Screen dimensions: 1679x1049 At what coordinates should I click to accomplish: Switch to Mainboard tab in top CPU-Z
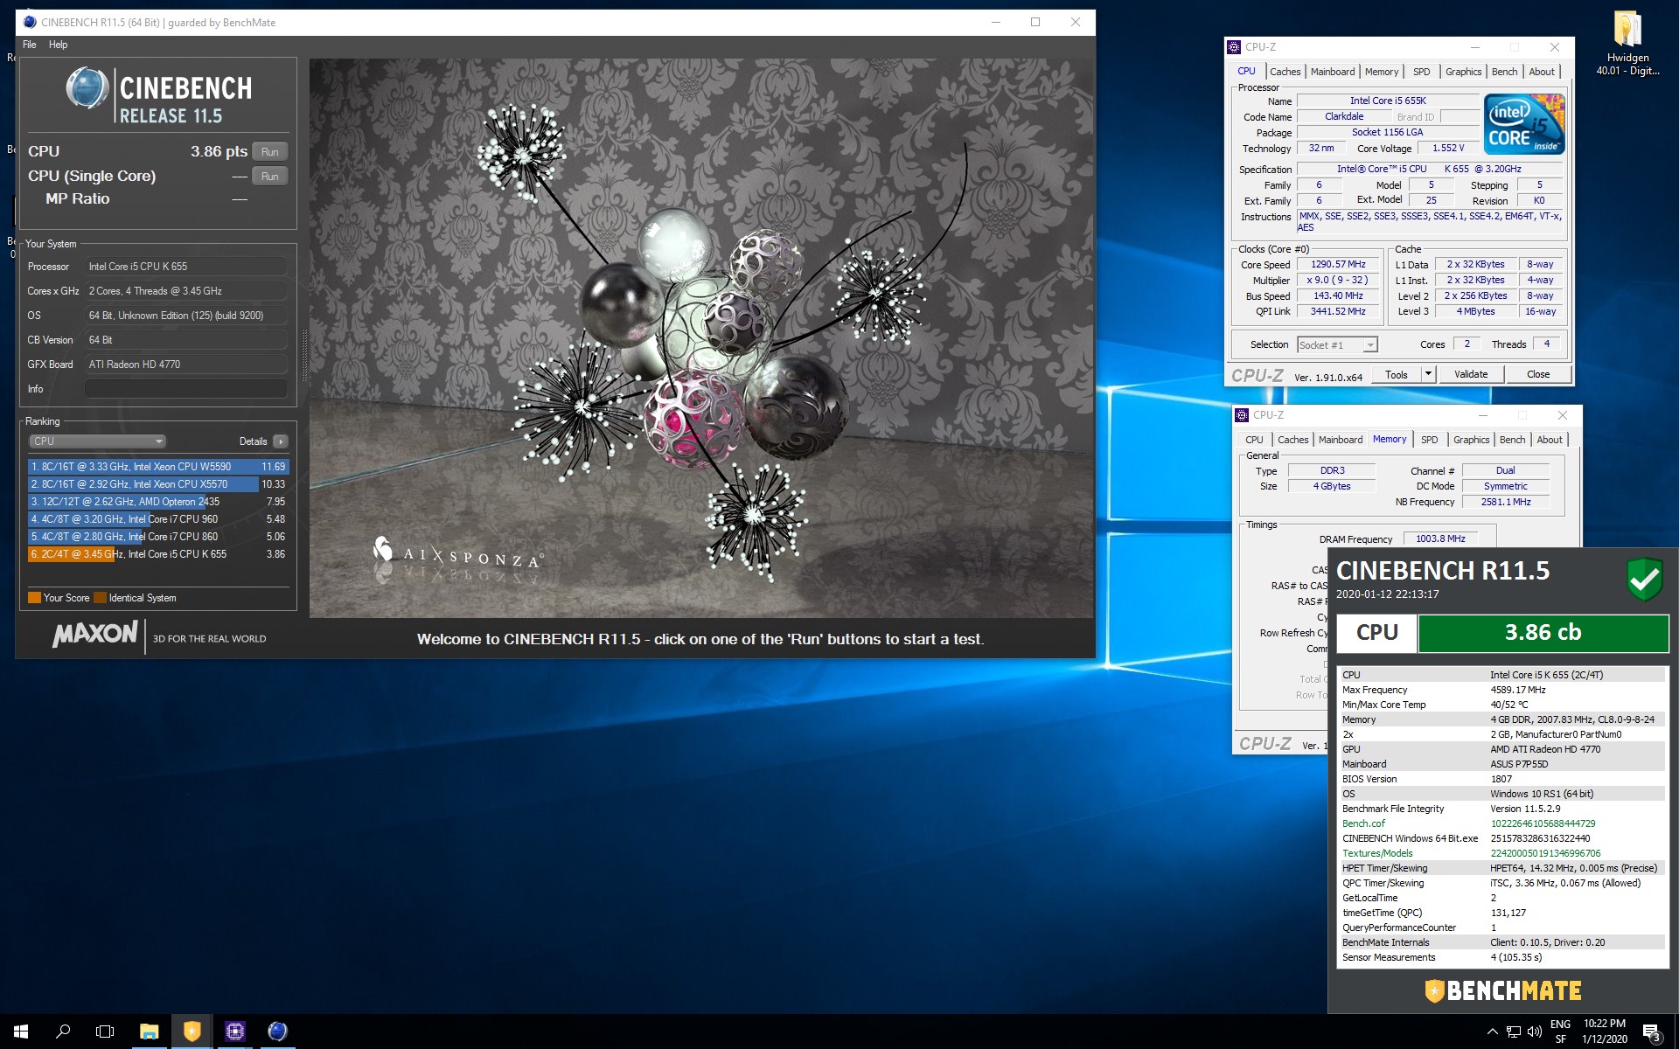point(1332,72)
